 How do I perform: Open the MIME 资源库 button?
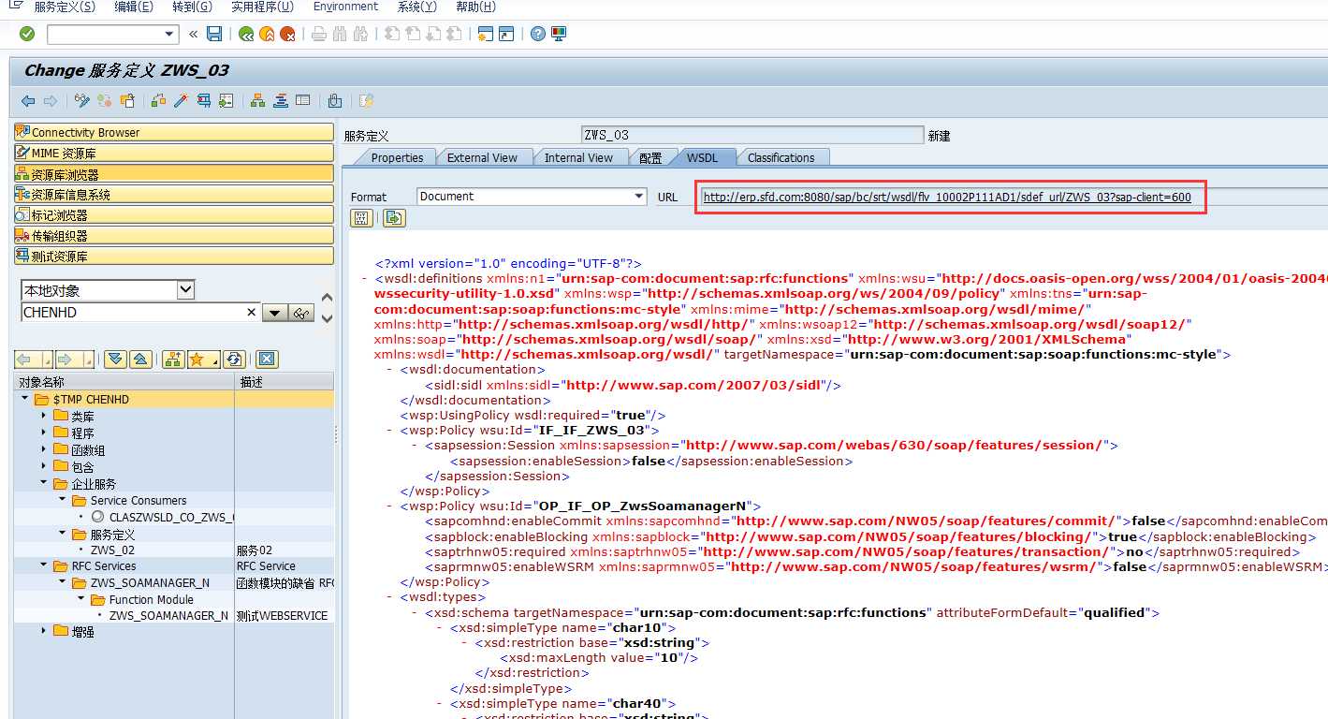pos(174,153)
